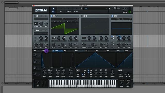
Task: Switch to the MATRIX tab
Action: (69, 10)
